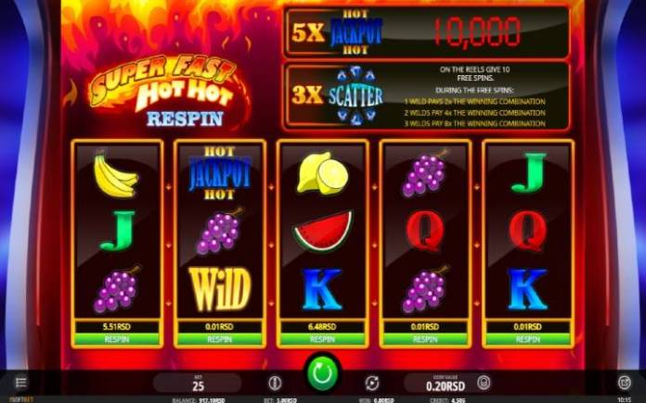Open the hamburger menu icon

click(x=20, y=383)
